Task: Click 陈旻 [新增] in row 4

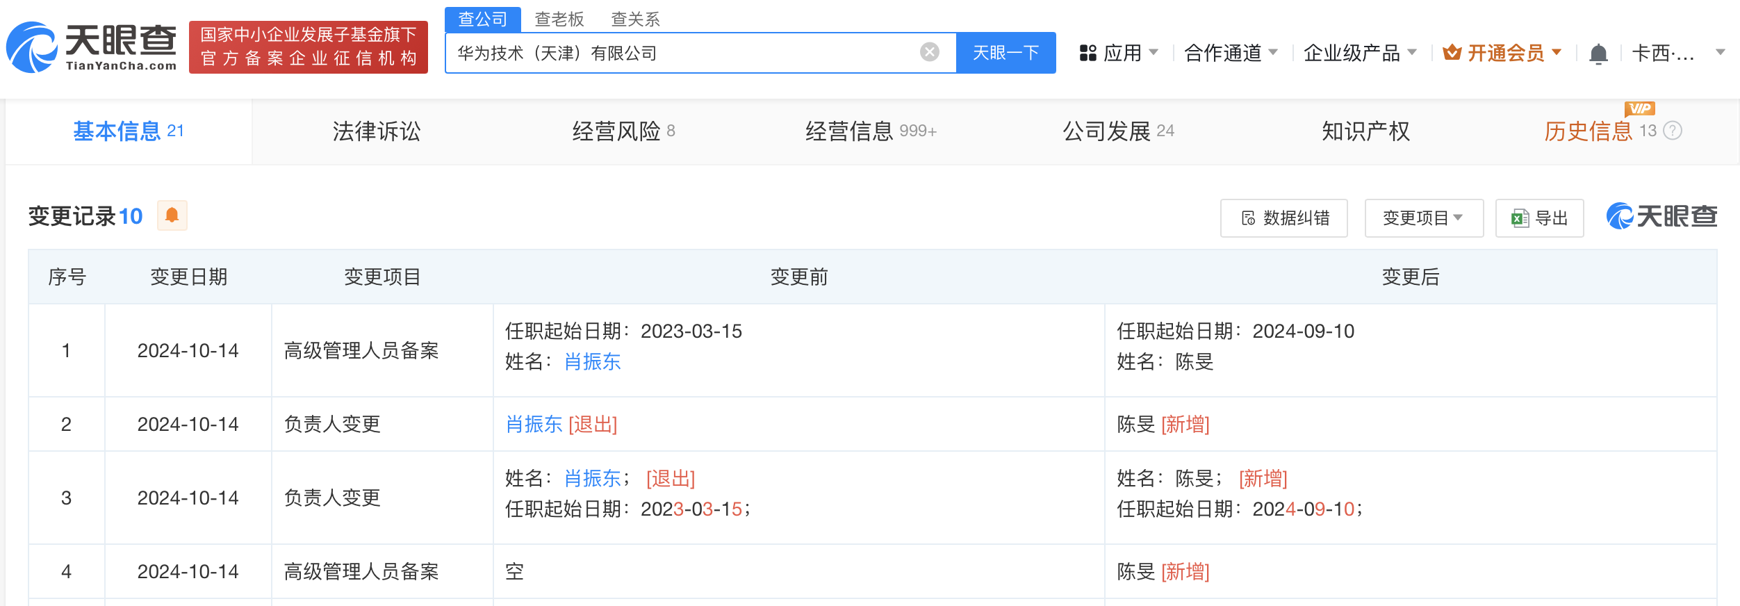Action: (x=1163, y=571)
